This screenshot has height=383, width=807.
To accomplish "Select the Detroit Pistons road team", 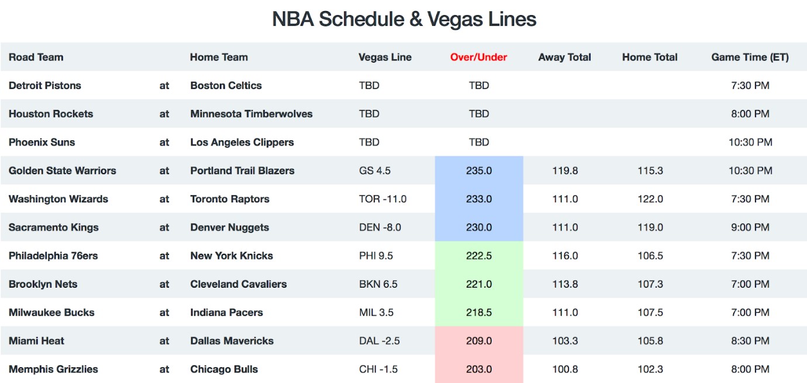I will (45, 85).
